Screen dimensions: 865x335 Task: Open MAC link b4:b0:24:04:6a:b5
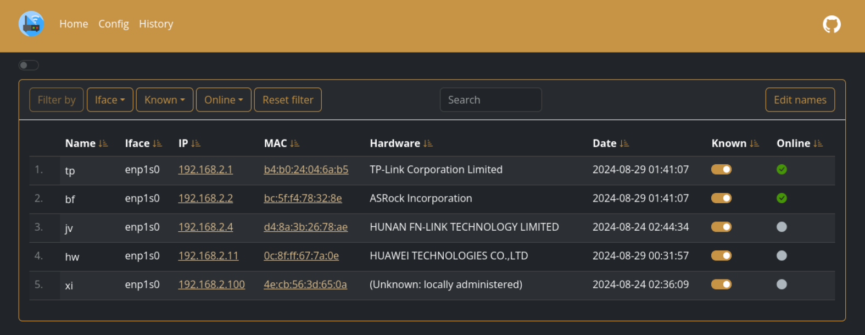(306, 170)
